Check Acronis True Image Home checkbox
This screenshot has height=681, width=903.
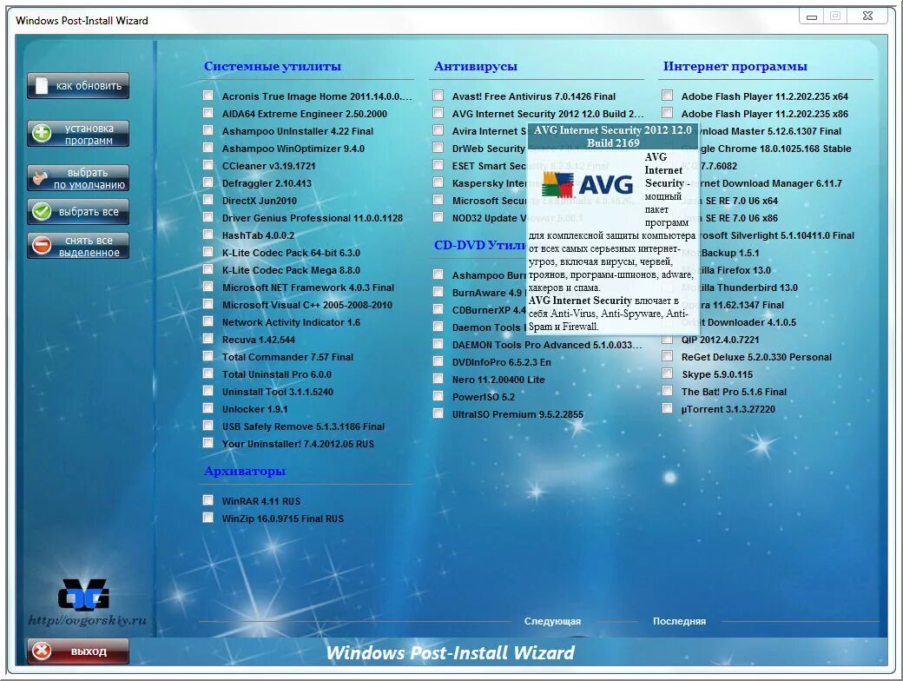pyautogui.click(x=208, y=95)
